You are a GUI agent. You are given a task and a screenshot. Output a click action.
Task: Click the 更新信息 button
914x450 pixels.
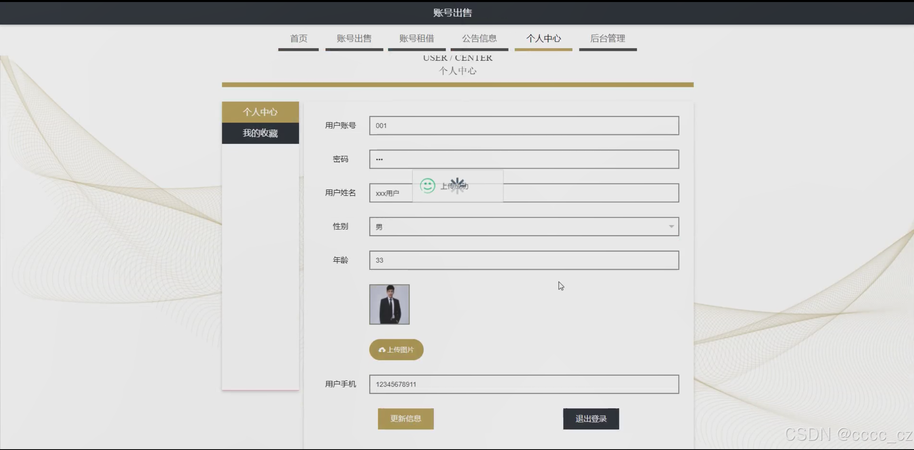(405, 419)
